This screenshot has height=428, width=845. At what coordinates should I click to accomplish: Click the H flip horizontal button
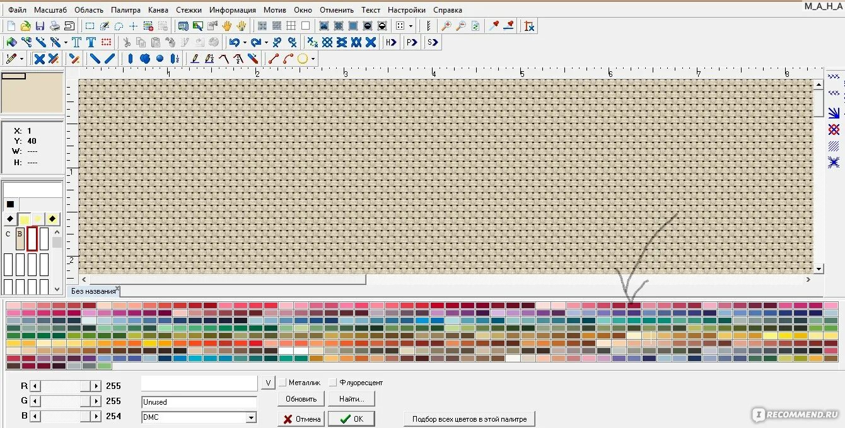point(391,42)
